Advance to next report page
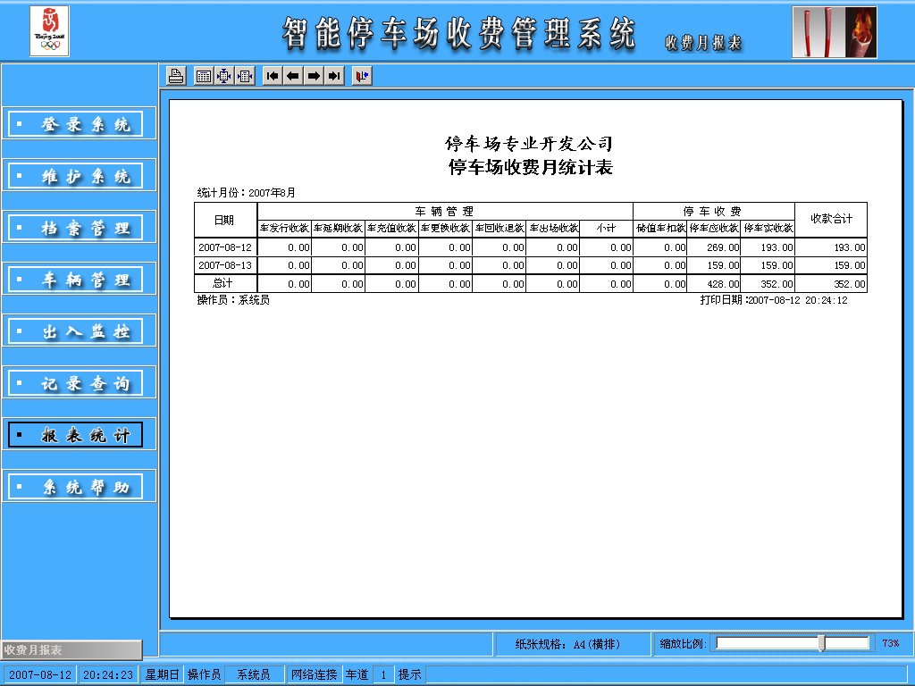915x686 pixels. [x=314, y=76]
